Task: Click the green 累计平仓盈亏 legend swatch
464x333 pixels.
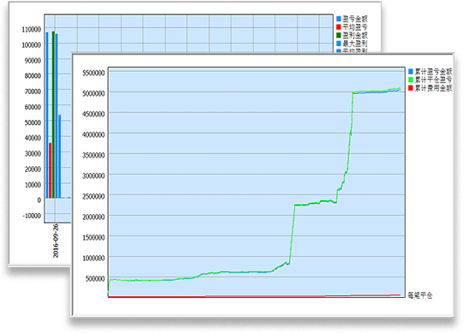Action: 411,80
